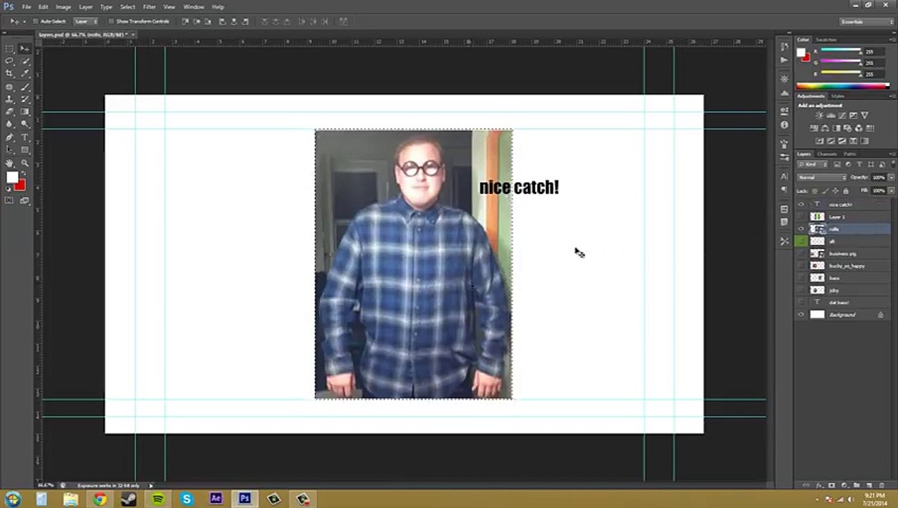Select the Clone Stamp tool

click(10, 99)
